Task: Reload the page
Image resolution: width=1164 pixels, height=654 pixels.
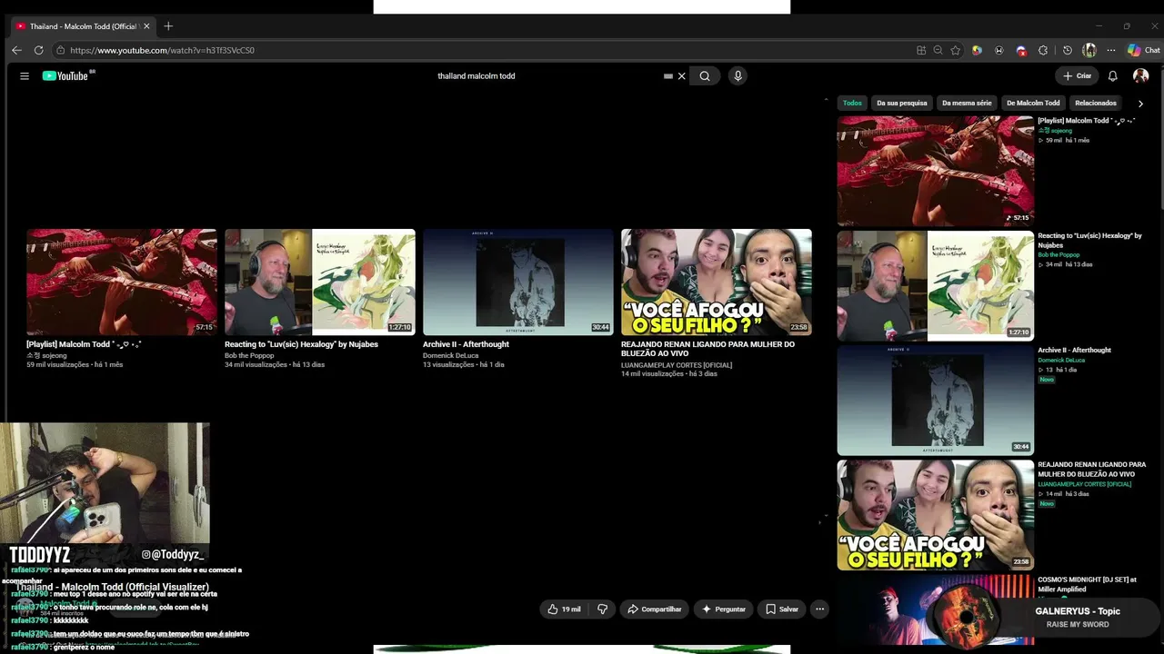Action: click(38, 50)
